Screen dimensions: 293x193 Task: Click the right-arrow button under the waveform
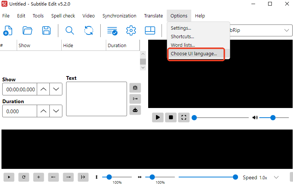68,177
